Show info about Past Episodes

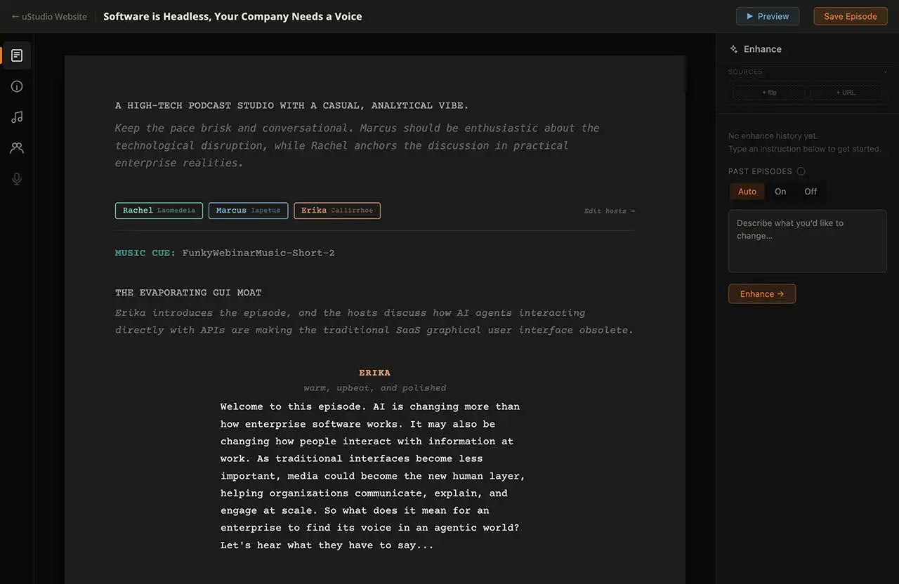(x=801, y=171)
